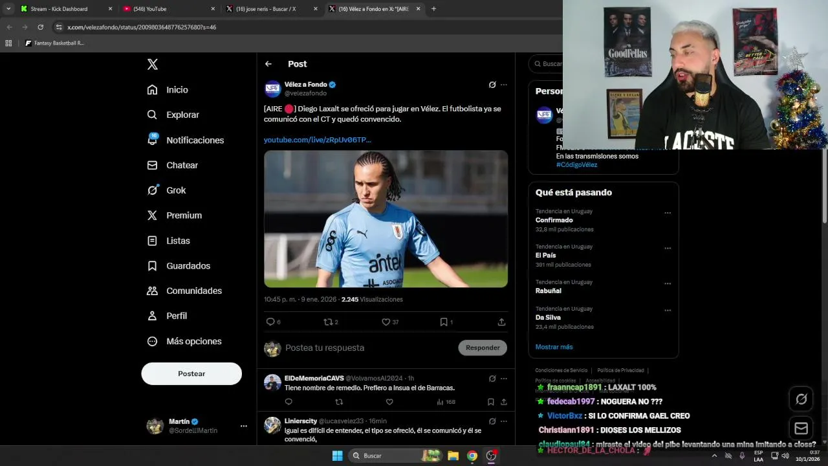Share the ElDeMemoriaCAVS comment
Viewport: 828px width, 466px height.
pyautogui.click(x=503, y=402)
